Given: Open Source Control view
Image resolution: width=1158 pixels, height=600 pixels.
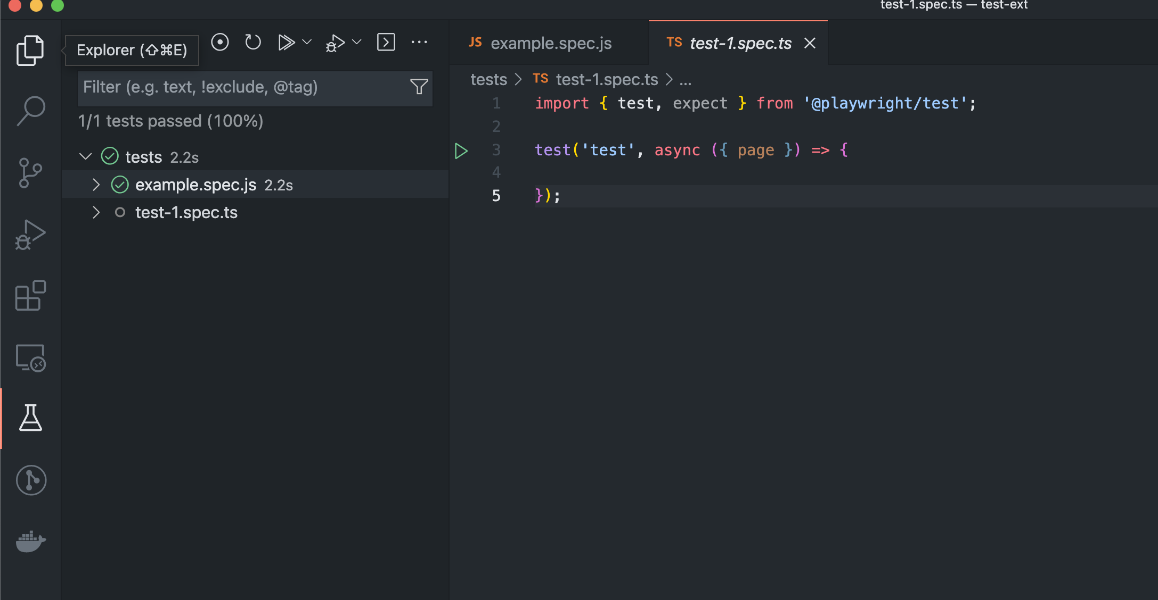Looking at the screenshot, I should [30, 173].
